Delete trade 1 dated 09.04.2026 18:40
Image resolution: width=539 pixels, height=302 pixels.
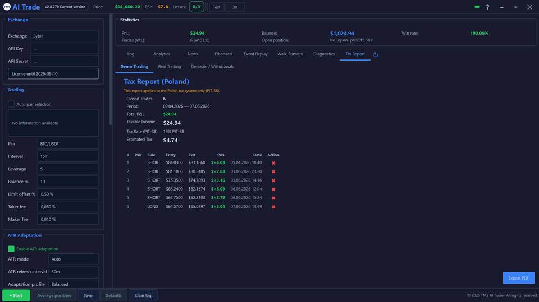[x=273, y=163]
